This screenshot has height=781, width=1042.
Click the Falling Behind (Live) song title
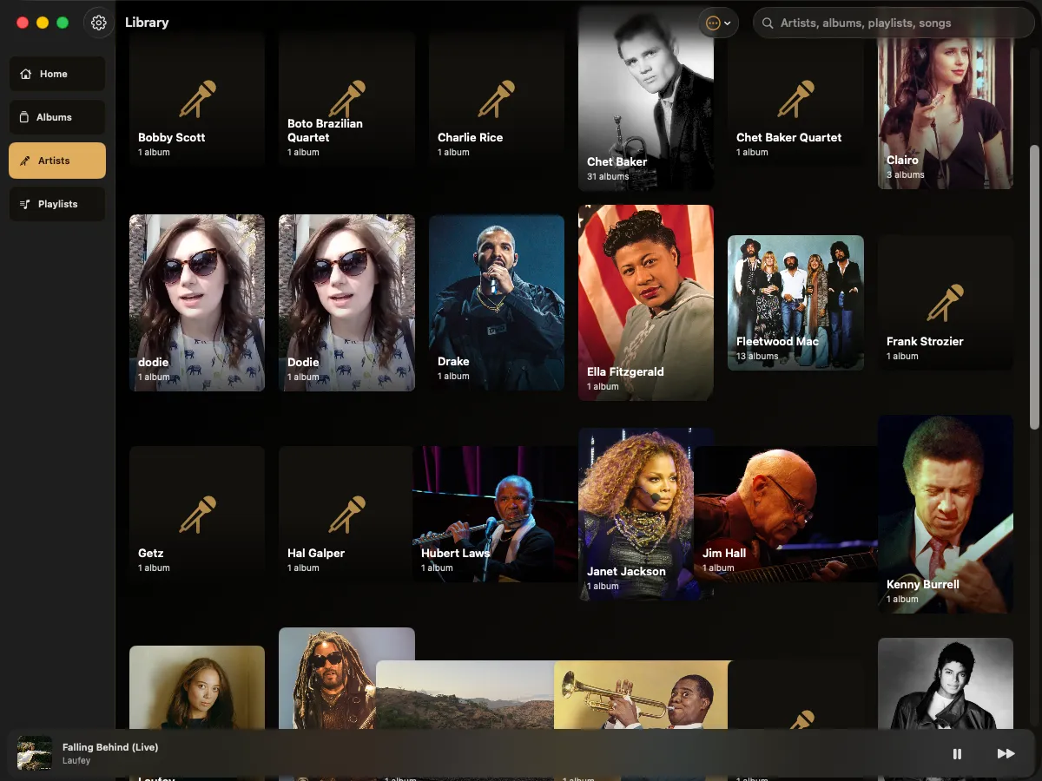110,747
